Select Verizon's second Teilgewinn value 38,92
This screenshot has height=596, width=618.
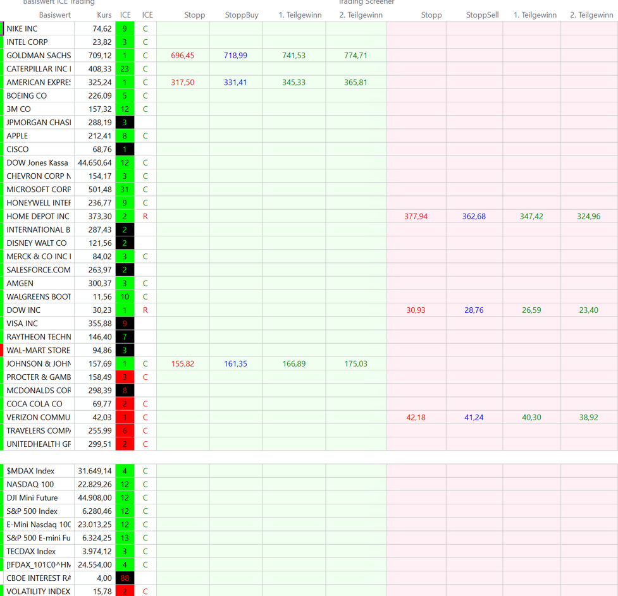point(588,418)
